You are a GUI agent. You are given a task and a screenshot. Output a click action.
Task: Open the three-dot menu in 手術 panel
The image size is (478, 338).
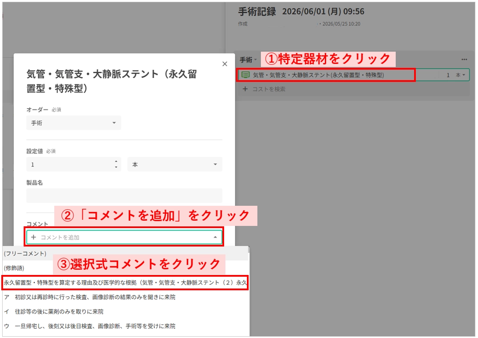(464, 60)
